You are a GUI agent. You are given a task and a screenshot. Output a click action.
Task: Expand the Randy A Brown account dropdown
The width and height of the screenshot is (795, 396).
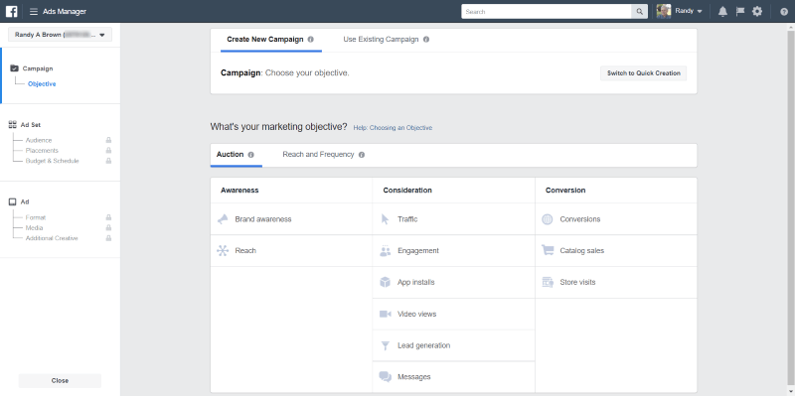coord(60,35)
